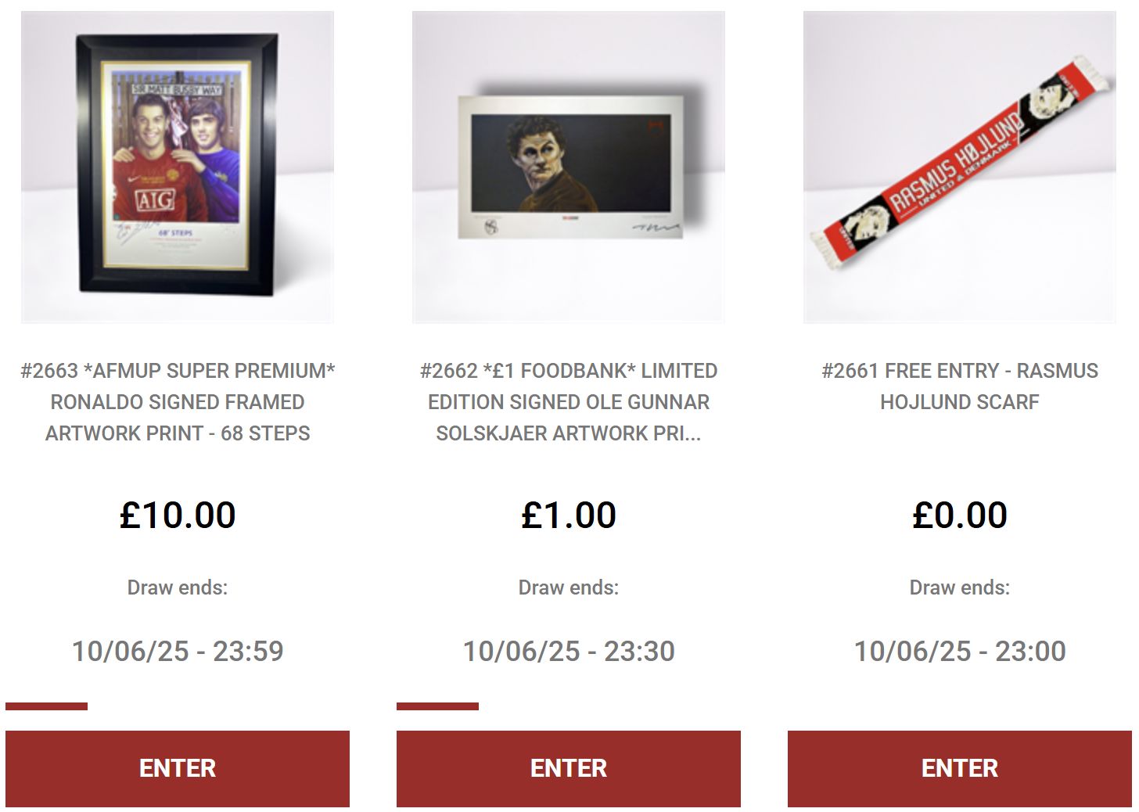Click the draw end time 10/06/25 - 23:30
The height and width of the screenshot is (812, 1139).
569,651
